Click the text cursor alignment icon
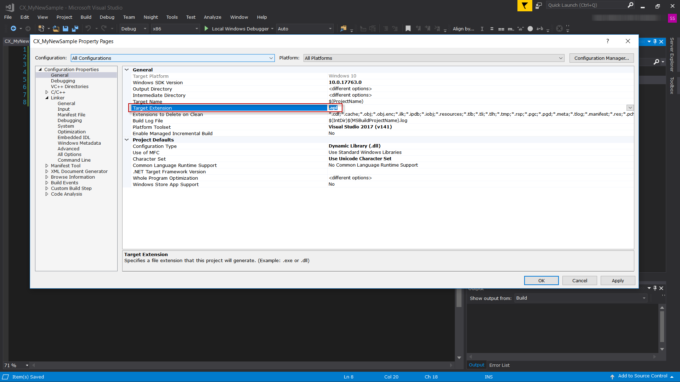680x382 pixels. pos(482,29)
